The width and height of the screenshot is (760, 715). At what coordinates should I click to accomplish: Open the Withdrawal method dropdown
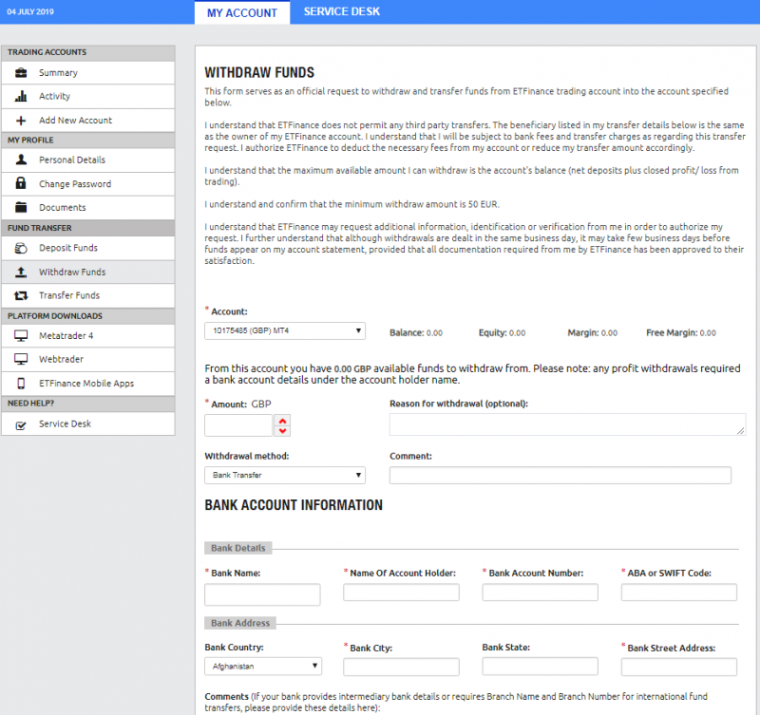point(285,475)
